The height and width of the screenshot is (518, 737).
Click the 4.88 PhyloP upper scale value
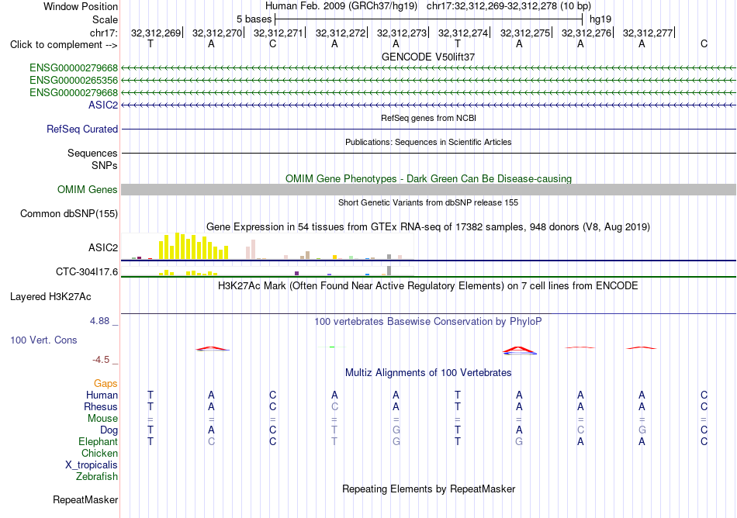pyautogui.click(x=99, y=321)
